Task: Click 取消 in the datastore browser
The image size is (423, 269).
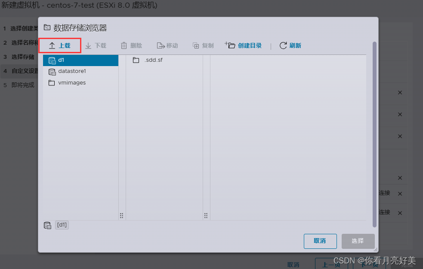Action: tap(320, 241)
